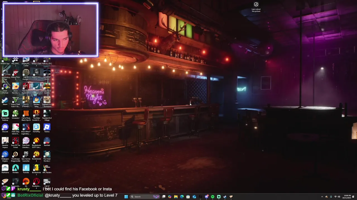Open Task View from the taskbar
The width and height of the screenshot is (357, 200).
pos(164,197)
